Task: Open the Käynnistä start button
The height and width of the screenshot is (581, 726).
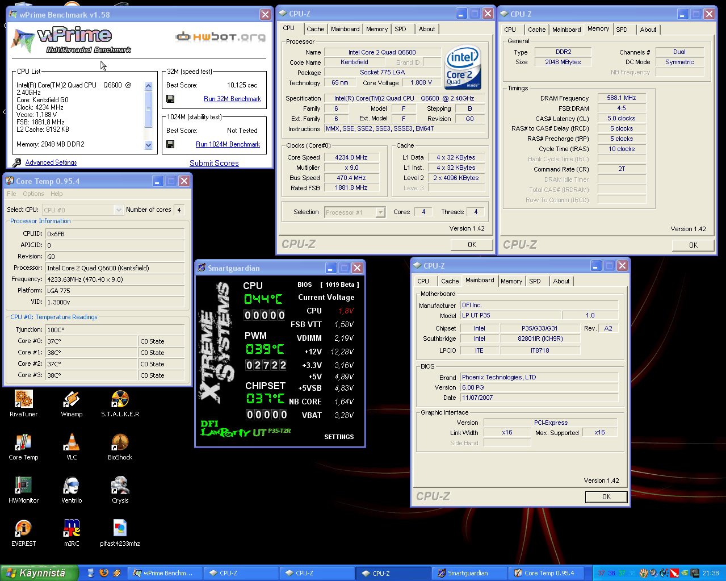Action: click(x=39, y=573)
